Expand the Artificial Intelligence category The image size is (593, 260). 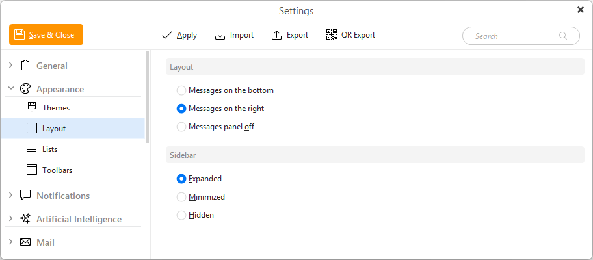10,219
